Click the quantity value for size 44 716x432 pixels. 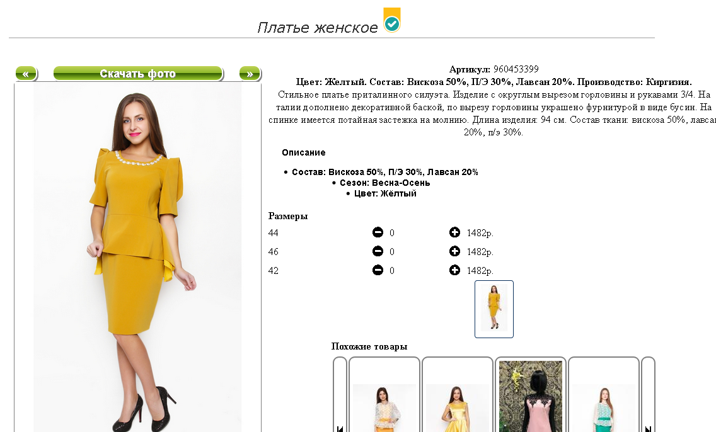click(392, 233)
